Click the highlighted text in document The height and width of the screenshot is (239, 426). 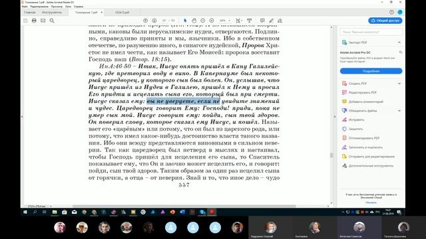183,101
